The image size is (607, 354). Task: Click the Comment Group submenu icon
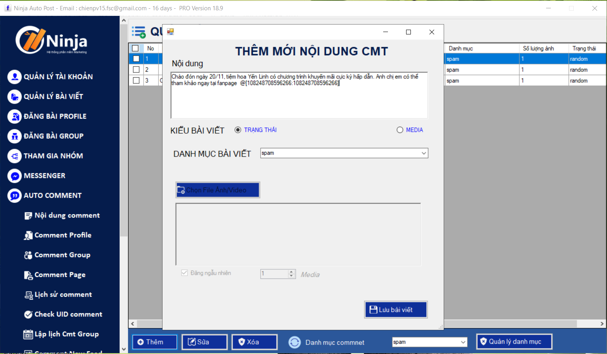point(28,255)
